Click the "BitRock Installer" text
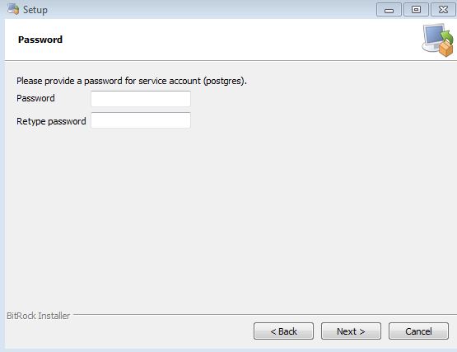The width and height of the screenshot is (457, 352). tap(38, 316)
